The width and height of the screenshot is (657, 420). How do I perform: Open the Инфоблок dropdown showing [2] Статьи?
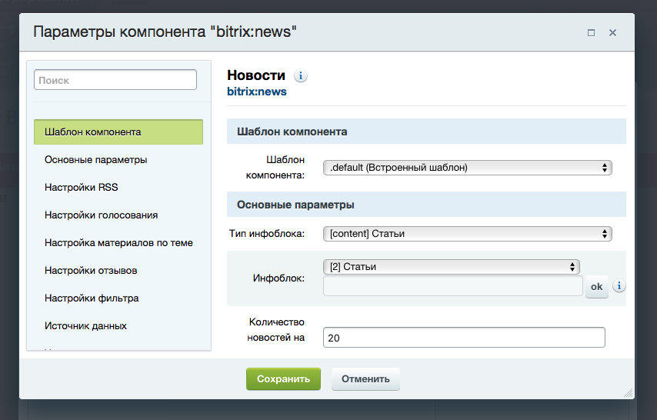[452, 267]
